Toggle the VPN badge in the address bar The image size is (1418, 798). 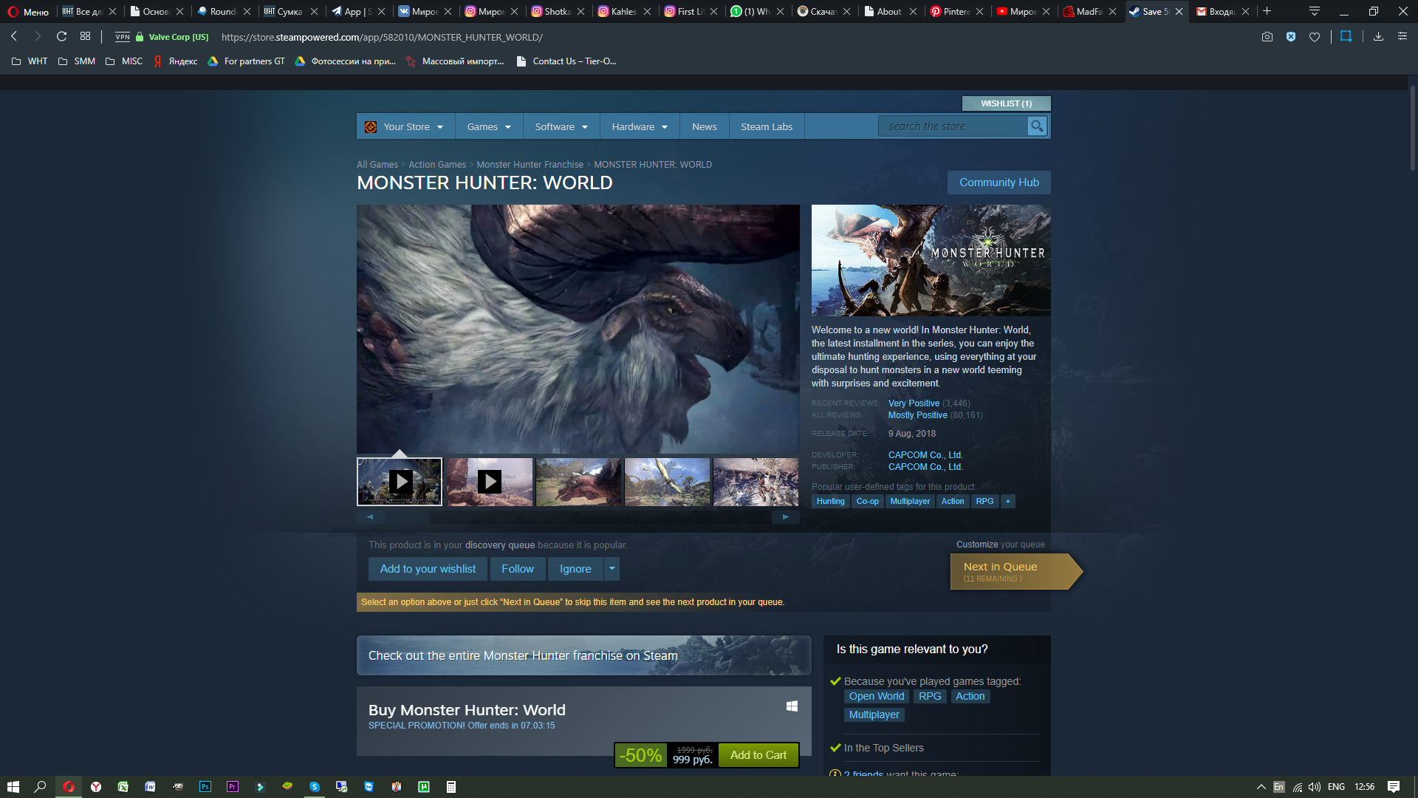pos(123,37)
